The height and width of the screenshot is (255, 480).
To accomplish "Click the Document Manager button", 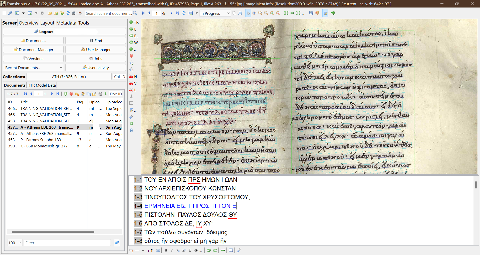I will coord(33,50).
